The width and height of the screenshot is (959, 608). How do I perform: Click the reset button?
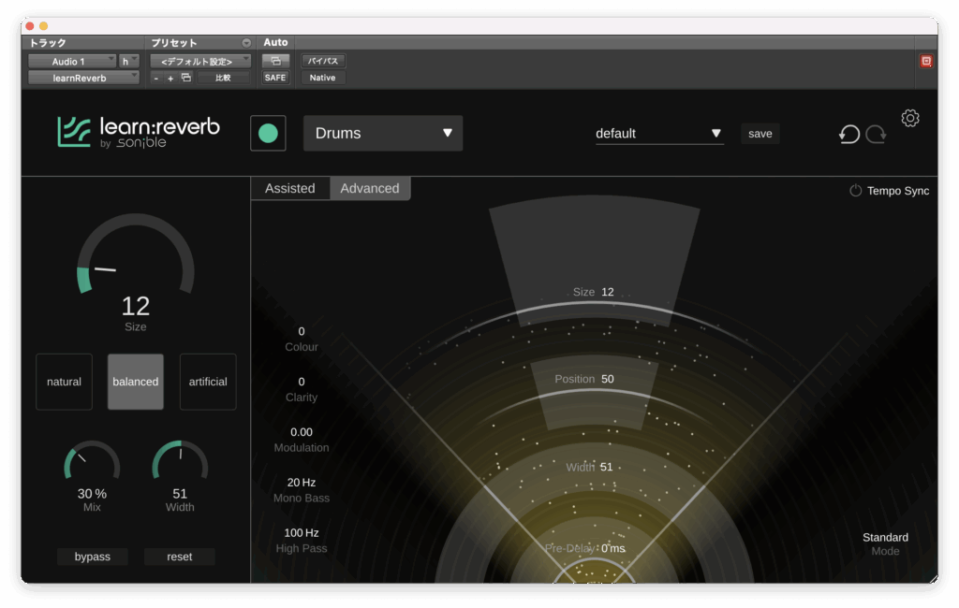179,557
